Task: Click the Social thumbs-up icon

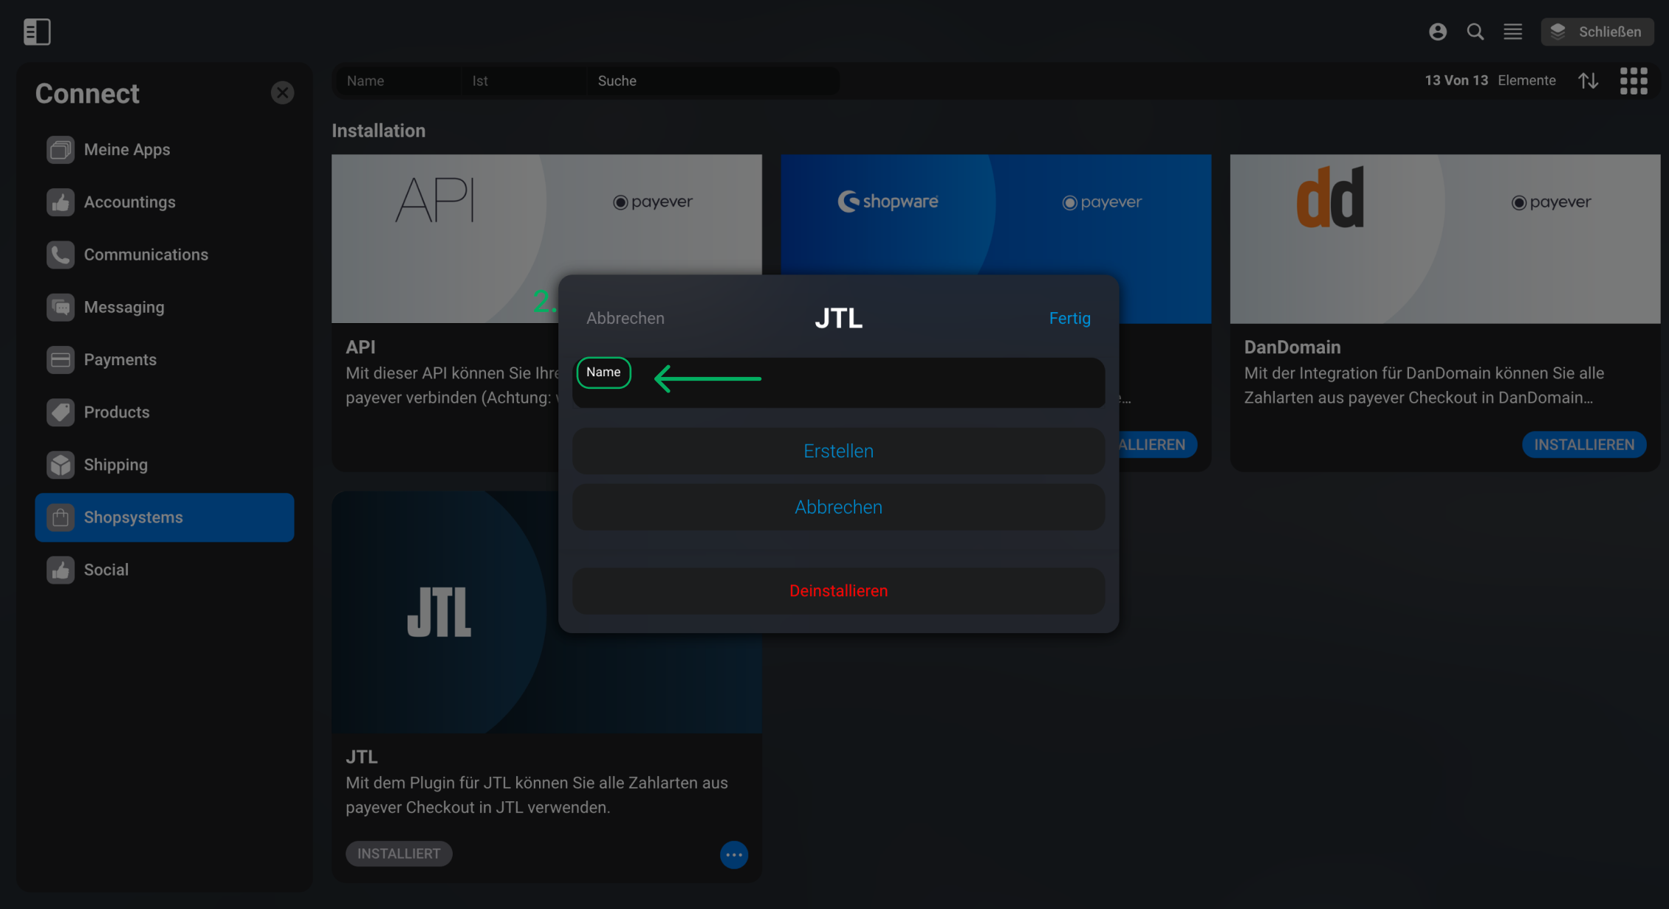Action: (x=61, y=570)
